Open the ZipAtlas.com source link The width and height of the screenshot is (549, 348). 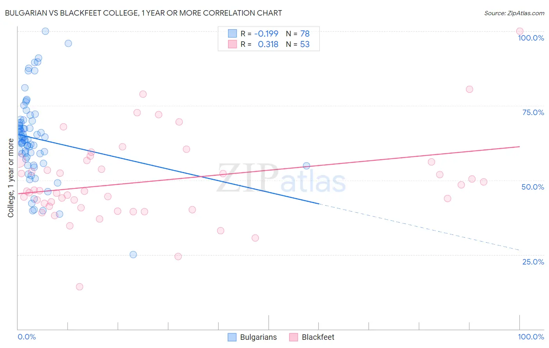[514, 13]
